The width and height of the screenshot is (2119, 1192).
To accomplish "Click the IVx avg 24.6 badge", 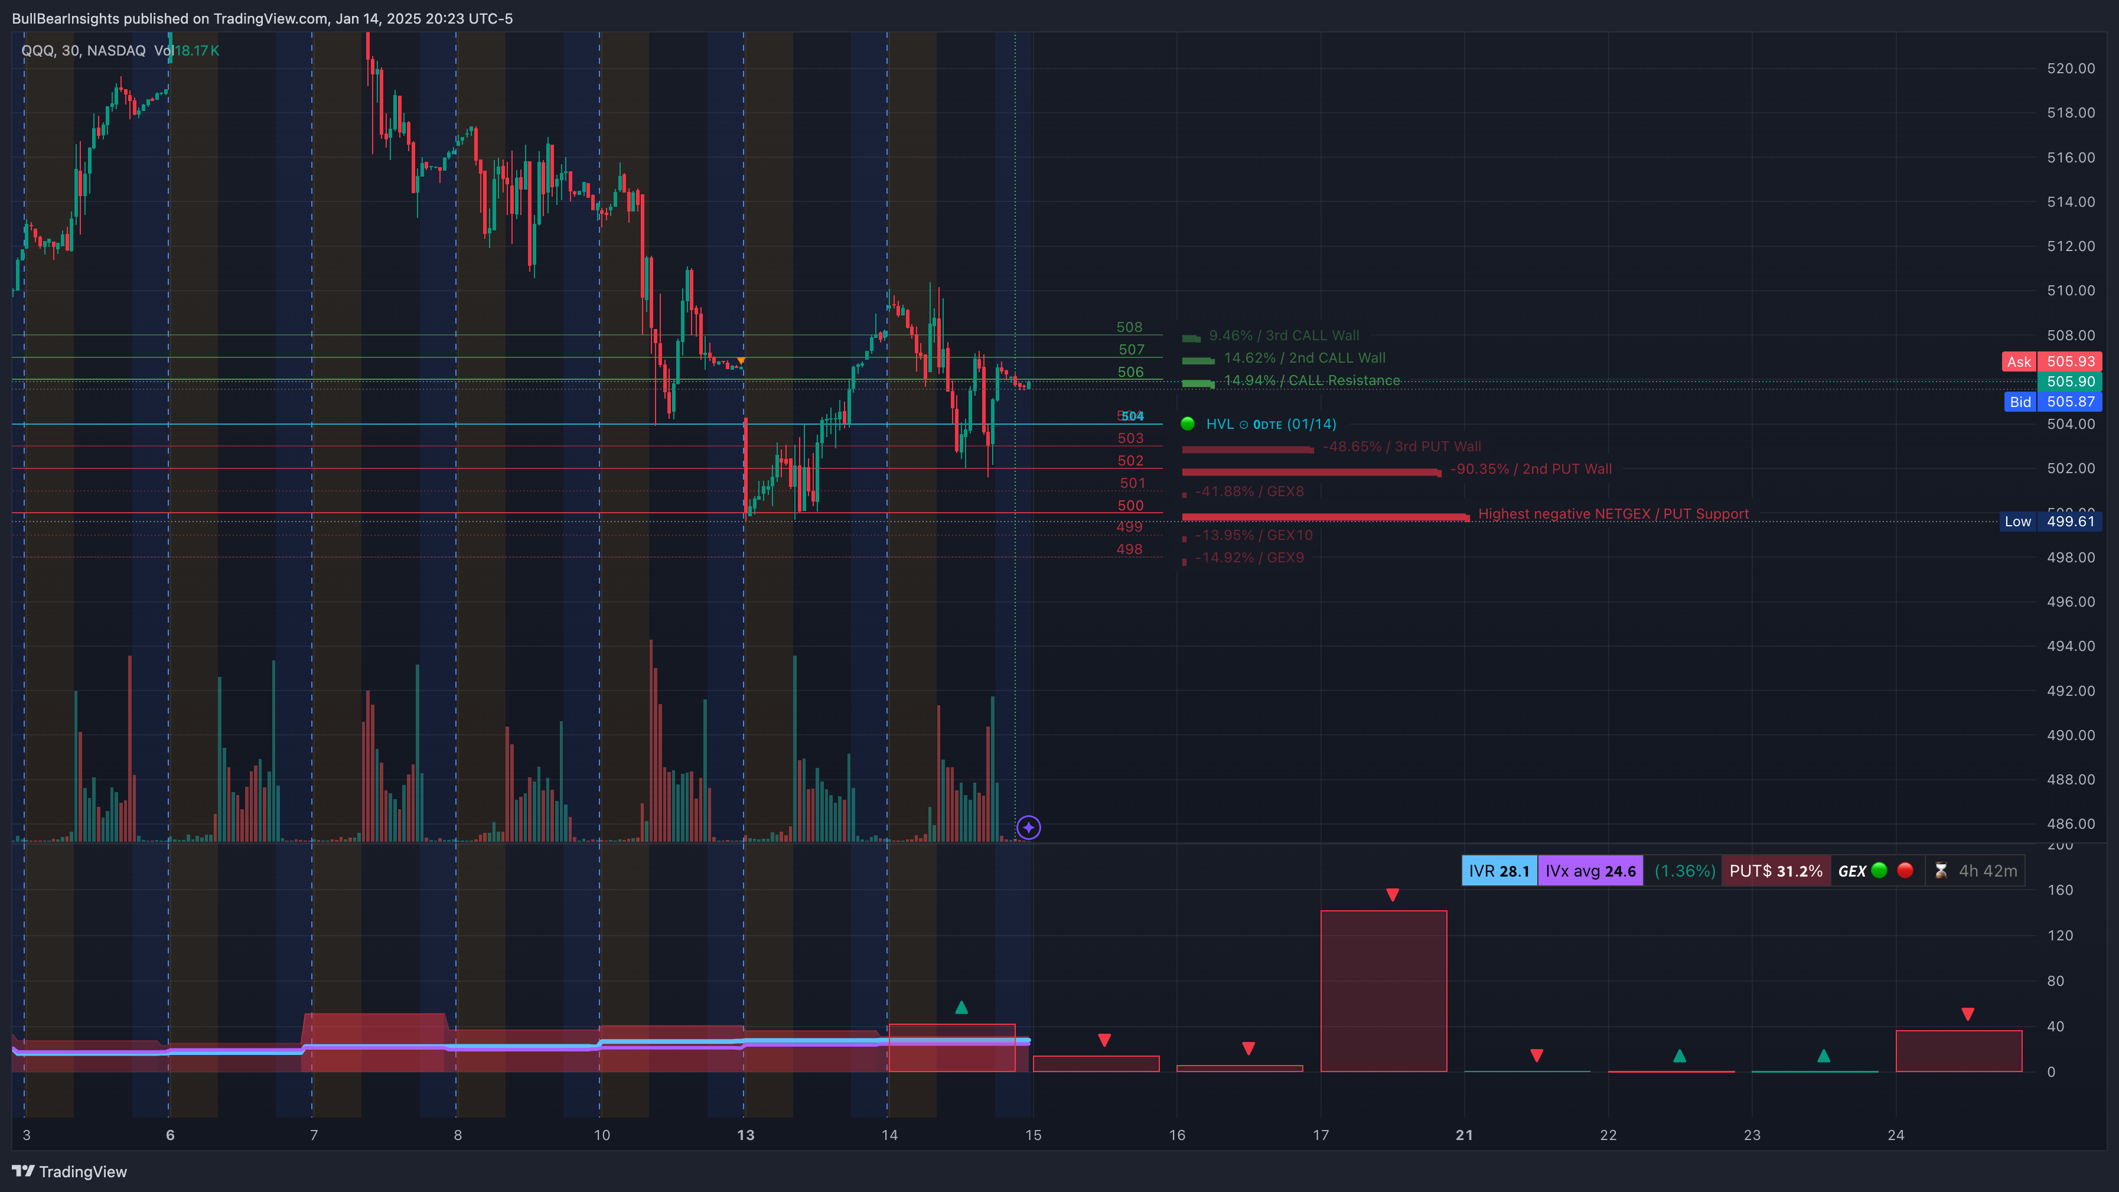I will click(x=1590, y=870).
